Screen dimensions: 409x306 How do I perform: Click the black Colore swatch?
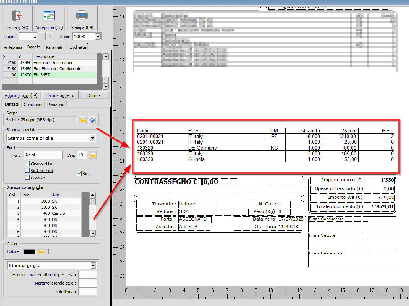point(29,251)
